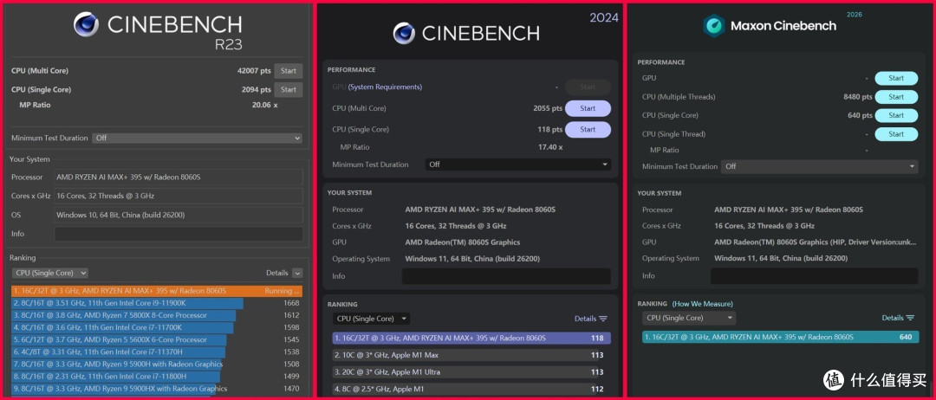This screenshot has height=400, width=936.
Task: Open Minimum Test Duration dropdown in Cinebench 2024
Action: [x=517, y=165]
